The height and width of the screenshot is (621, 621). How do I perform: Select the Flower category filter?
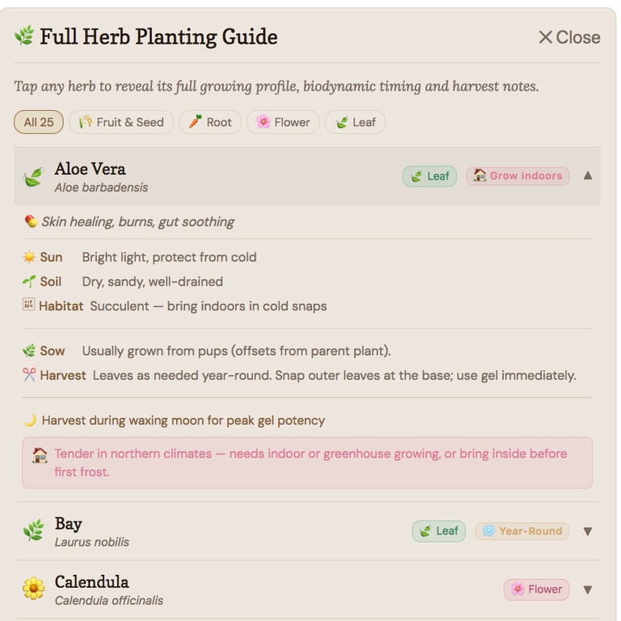[x=283, y=122]
